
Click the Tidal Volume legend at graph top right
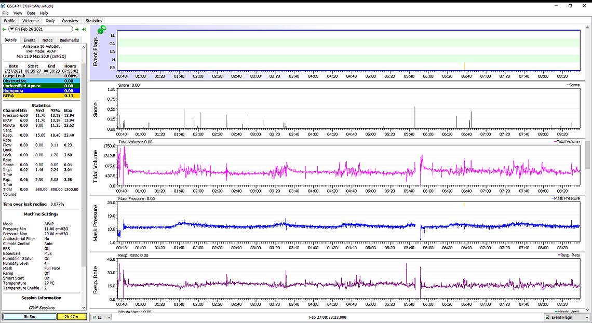pyautogui.click(x=567, y=141)
